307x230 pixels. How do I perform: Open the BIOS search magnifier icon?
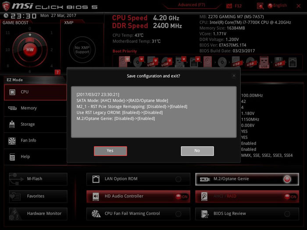point(260,6)
